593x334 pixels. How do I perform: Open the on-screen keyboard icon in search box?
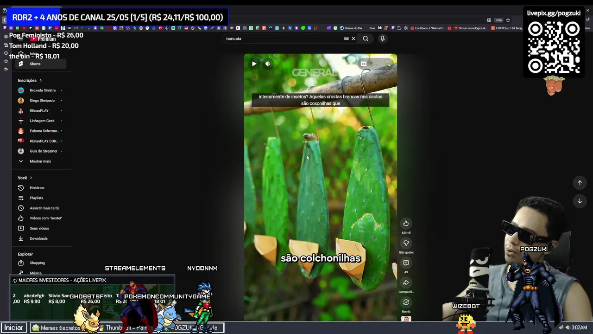pyautogui.click(x=346, y=39)
